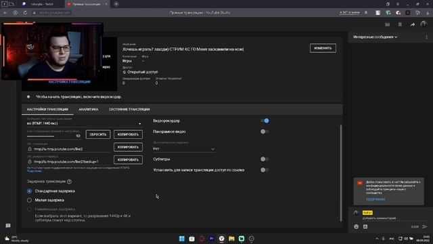Show hidden system tray icons
The image size is (433, 244).
click(x=377, y=239)
